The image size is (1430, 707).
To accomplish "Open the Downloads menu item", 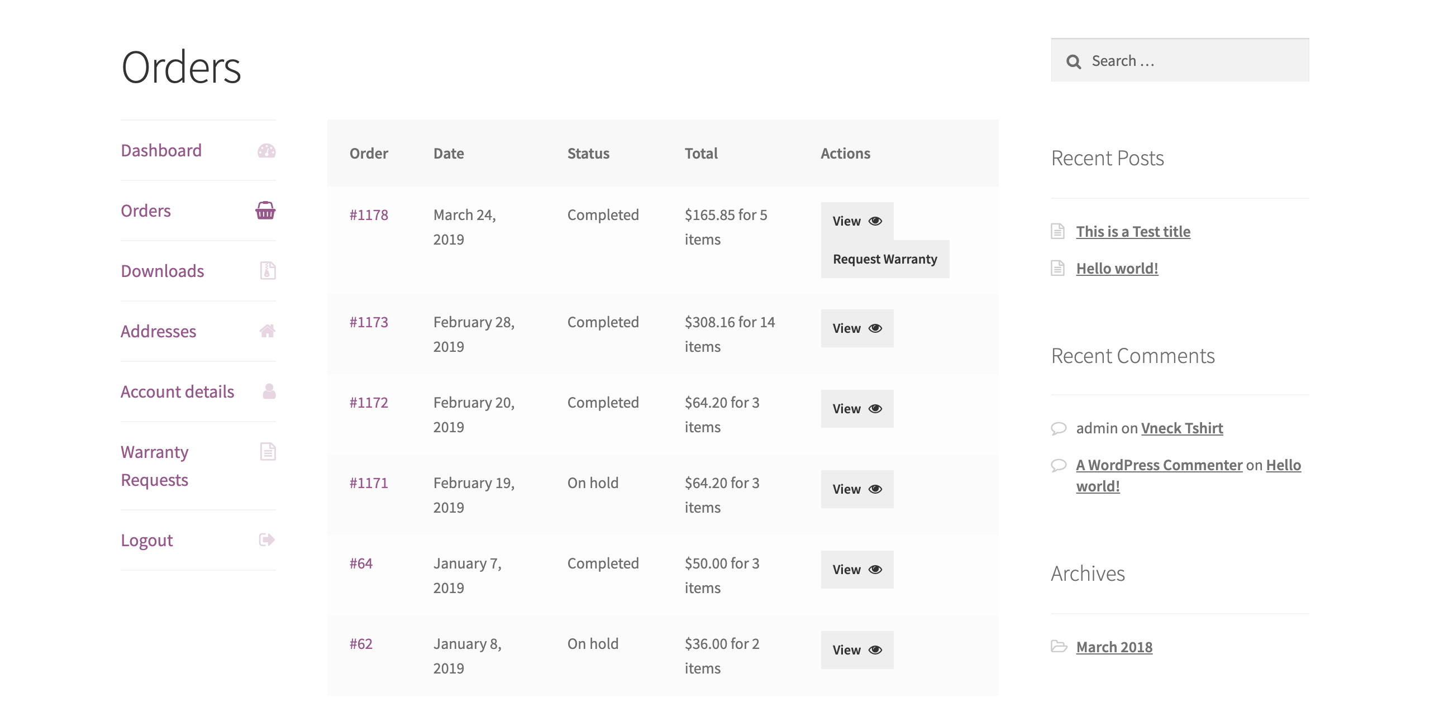I will 163,271.
